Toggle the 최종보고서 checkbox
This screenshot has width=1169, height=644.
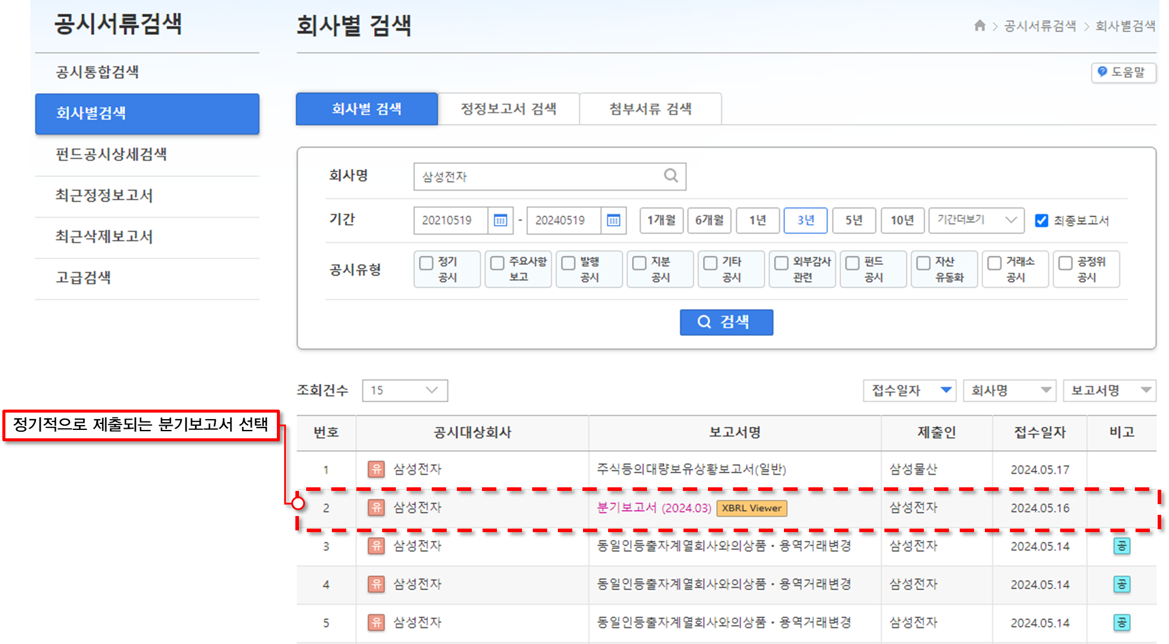1042,220
